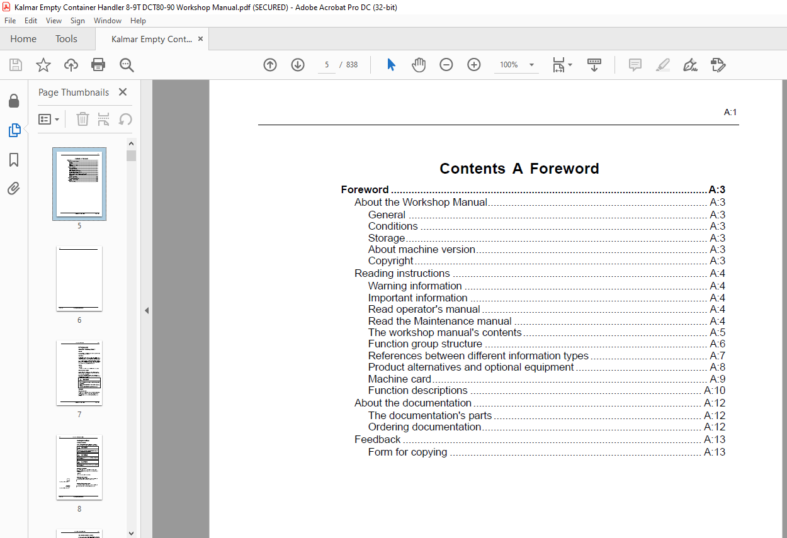
Task: Jump to Reading instructions entry
Action: (x=540, y=273)
